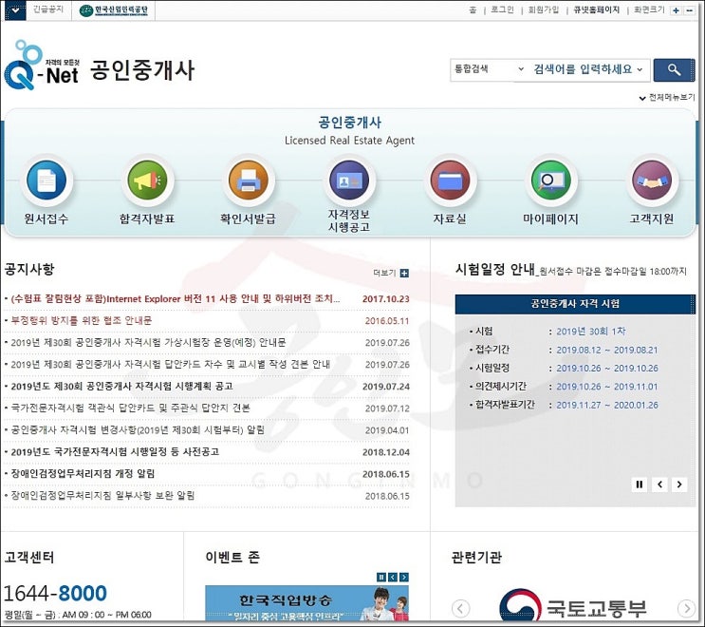Open 답안카드 차수 및 교시별 작성 견본 notice
Image resolution: width=705 pixels, height=627 pixels.
(171, 364)
